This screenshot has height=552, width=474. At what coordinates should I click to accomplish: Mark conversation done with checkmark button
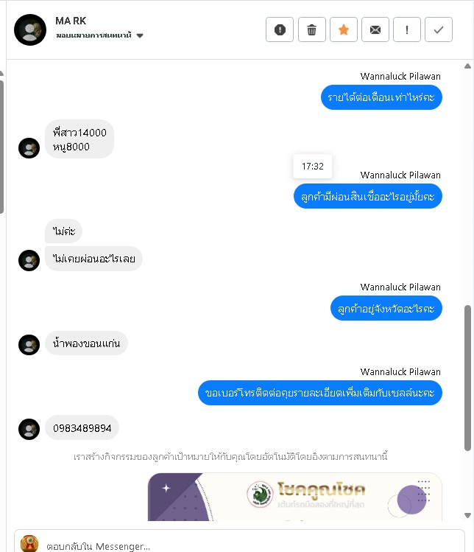tap(439, 29)
